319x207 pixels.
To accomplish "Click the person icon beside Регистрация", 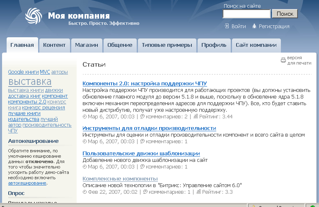I will pyautogui.click(x=254, y=26).
